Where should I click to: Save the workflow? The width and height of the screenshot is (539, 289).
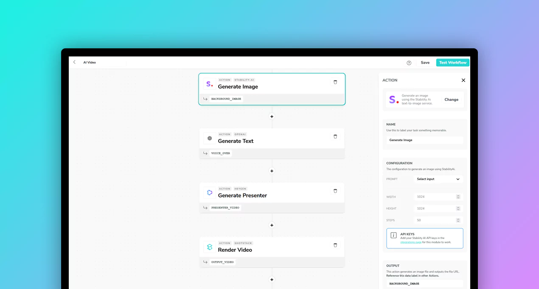(425, 63)
